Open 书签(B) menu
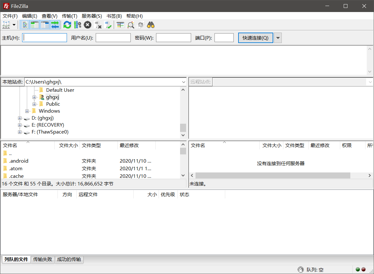Viewport: 374px width, 274px height. point(114,16)
